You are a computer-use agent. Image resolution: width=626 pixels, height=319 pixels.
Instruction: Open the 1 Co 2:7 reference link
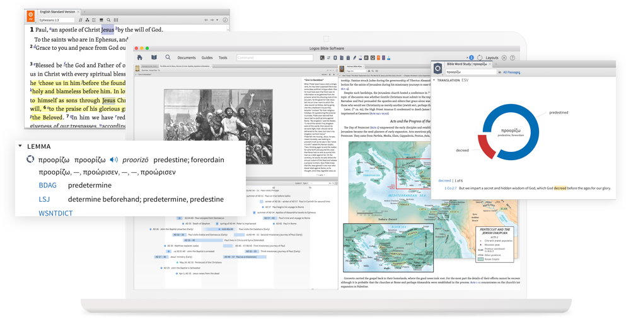450,188
